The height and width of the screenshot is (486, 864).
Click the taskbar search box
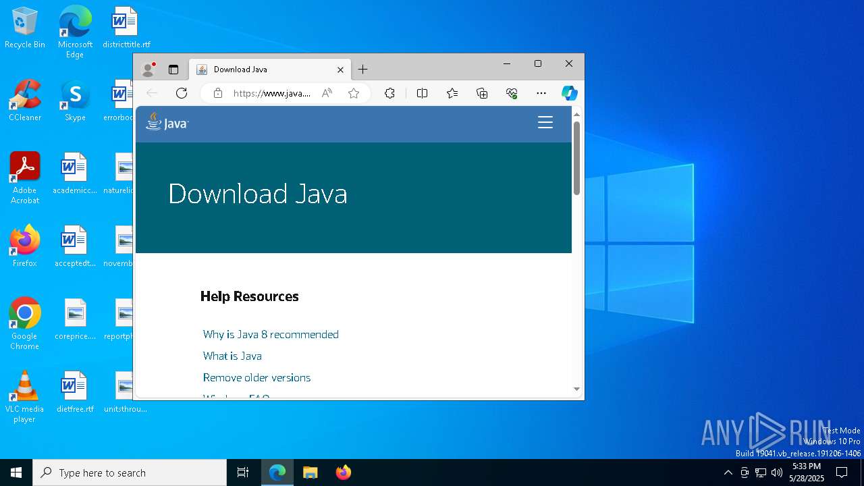[x=130, y=473]
